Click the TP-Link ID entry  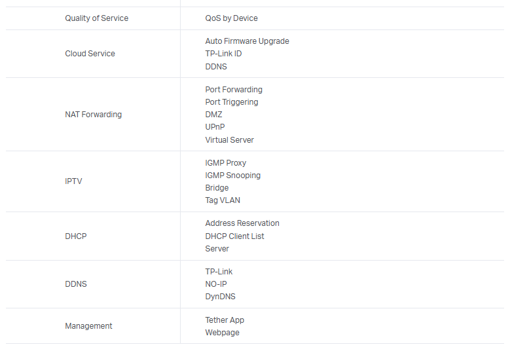223,54
